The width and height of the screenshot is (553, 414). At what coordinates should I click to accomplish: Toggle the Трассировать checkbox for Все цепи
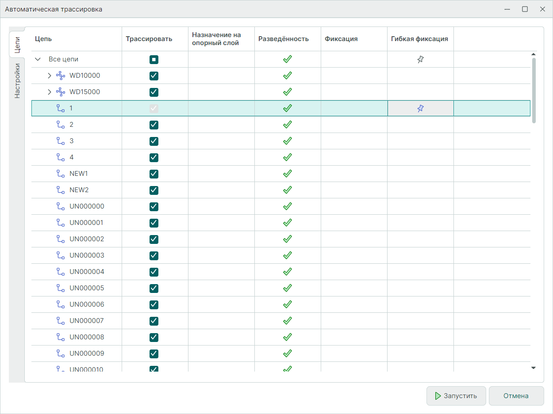coord(154,59)
